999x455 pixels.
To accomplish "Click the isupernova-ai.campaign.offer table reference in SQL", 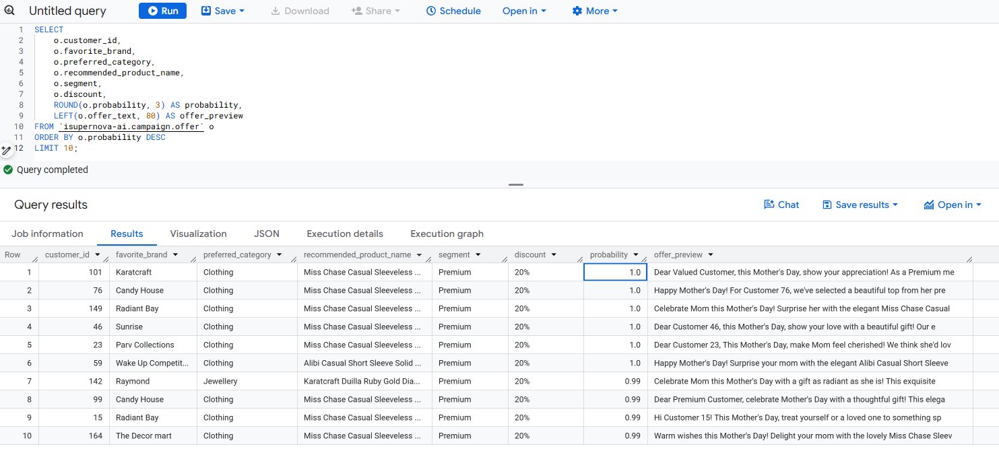I will [131, 127].
